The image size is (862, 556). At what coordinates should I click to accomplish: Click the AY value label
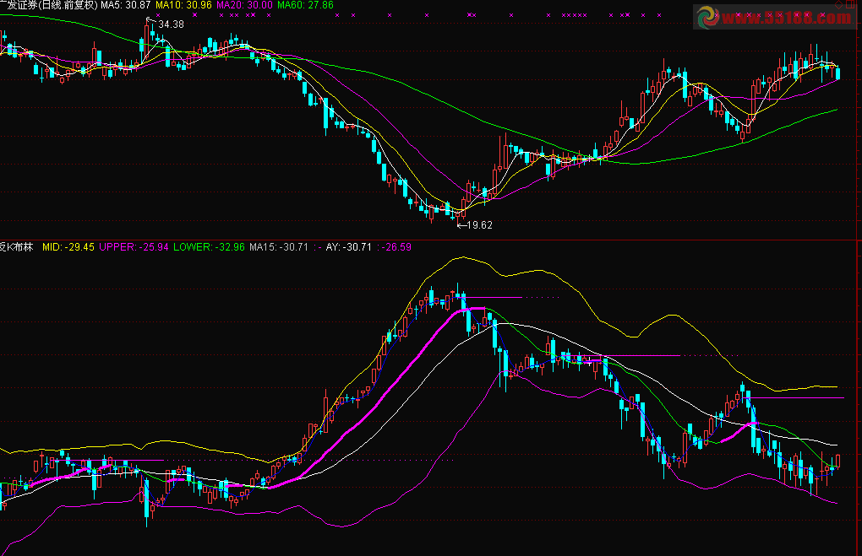348,247
